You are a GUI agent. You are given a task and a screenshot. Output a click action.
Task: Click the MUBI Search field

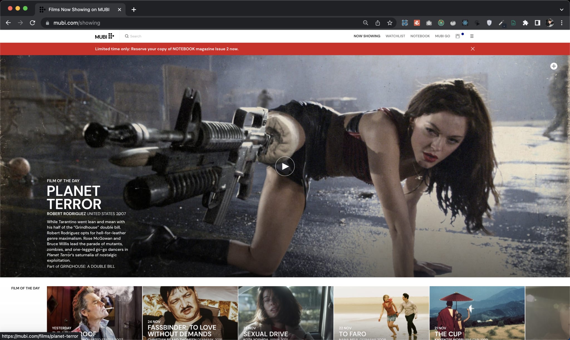pos(136,36)
